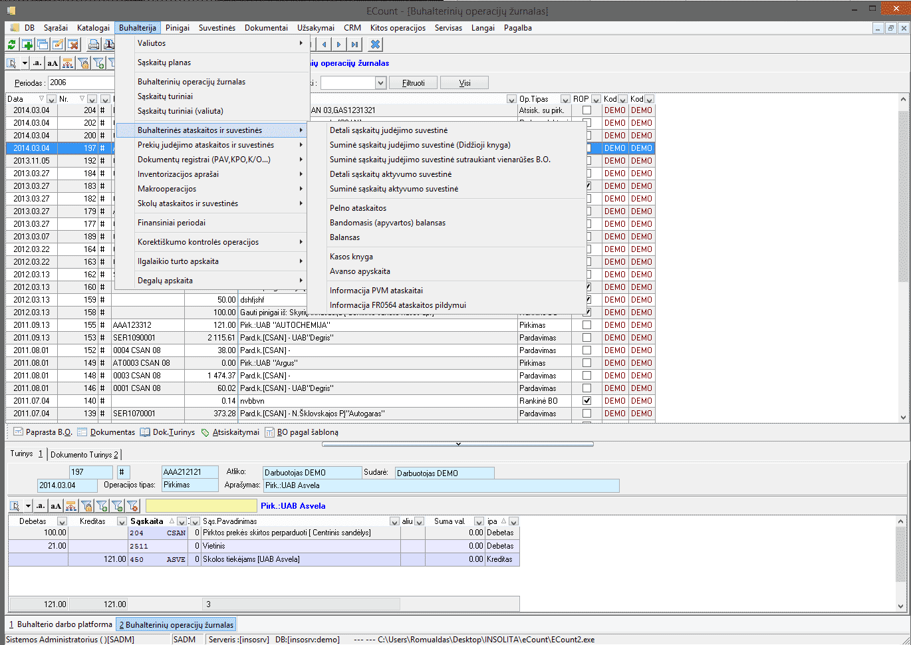The width and height of the screenshot is (911, 645).
Task: Click the remove filter icon in the lower grid toolbar
Action: coord(132,506)
